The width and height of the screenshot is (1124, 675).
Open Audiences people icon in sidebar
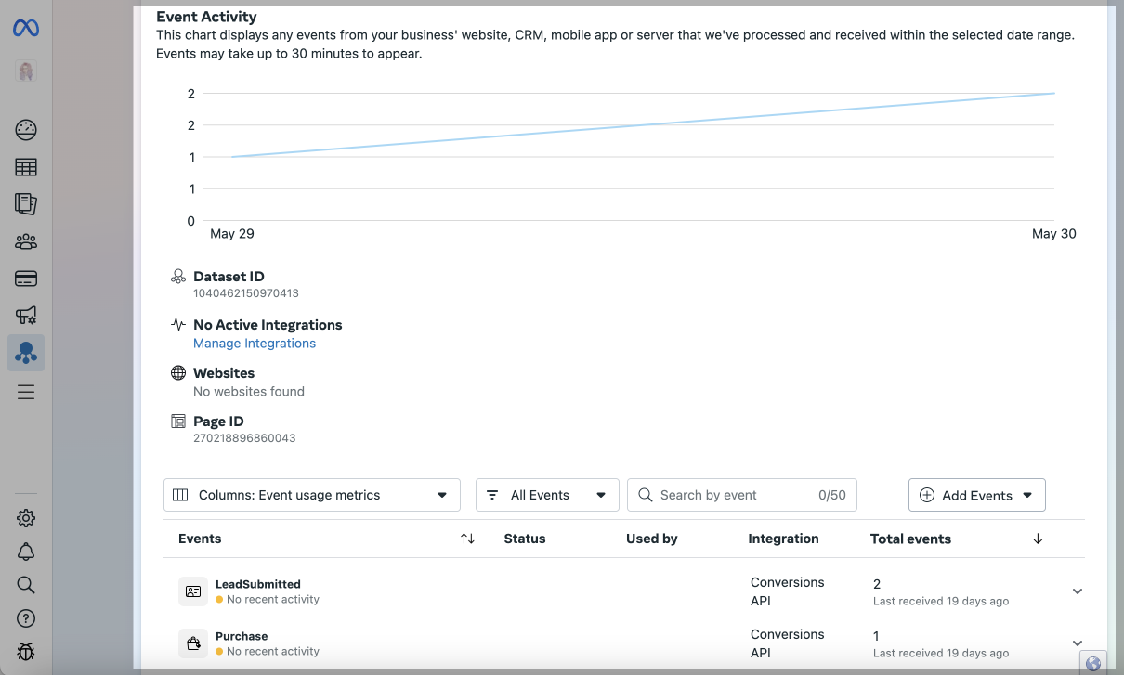tap(26, 242)
